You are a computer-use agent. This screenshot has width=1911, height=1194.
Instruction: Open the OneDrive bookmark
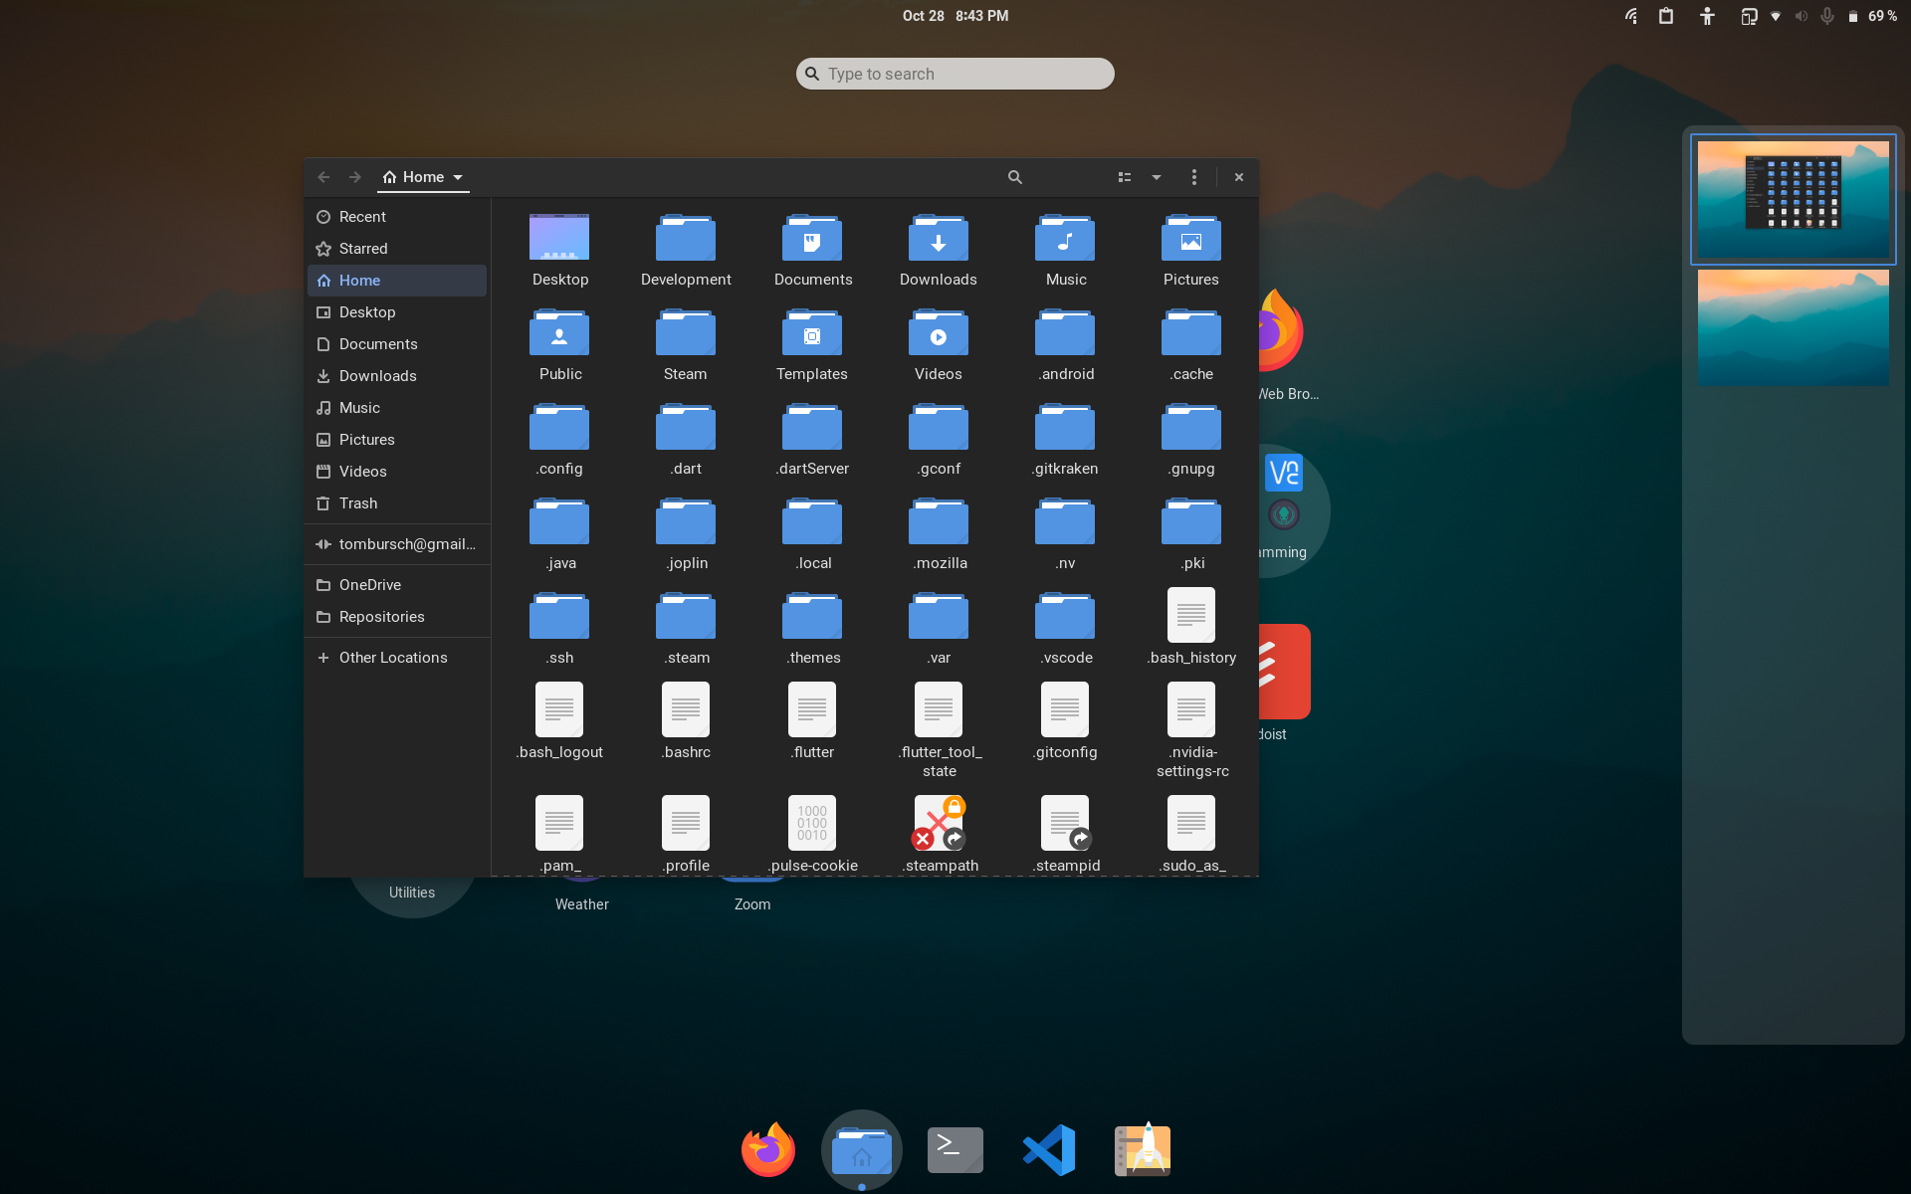click(x=397, y=585)
